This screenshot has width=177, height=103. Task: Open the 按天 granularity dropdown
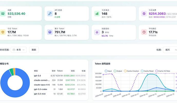170,50
